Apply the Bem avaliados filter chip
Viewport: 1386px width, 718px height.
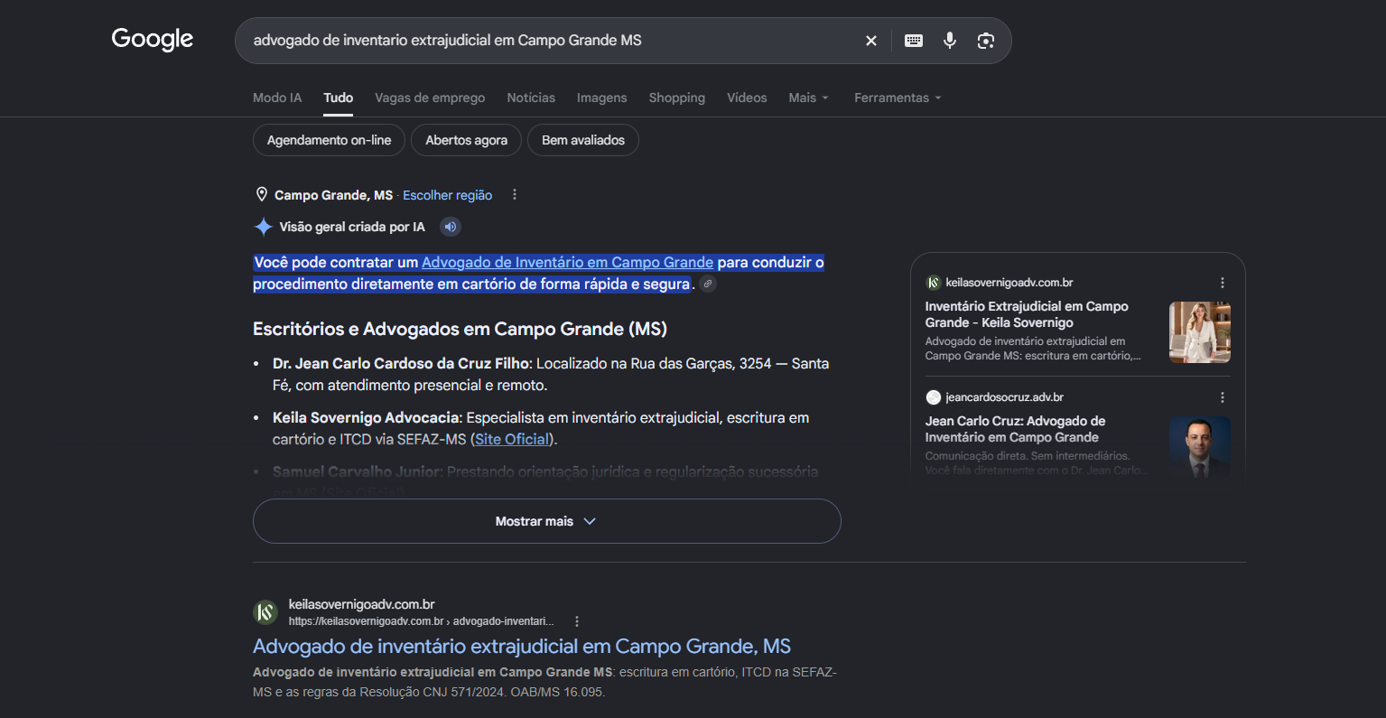coord(583,140)
